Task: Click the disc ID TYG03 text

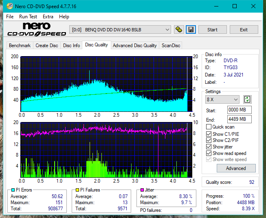Action: 231,68
